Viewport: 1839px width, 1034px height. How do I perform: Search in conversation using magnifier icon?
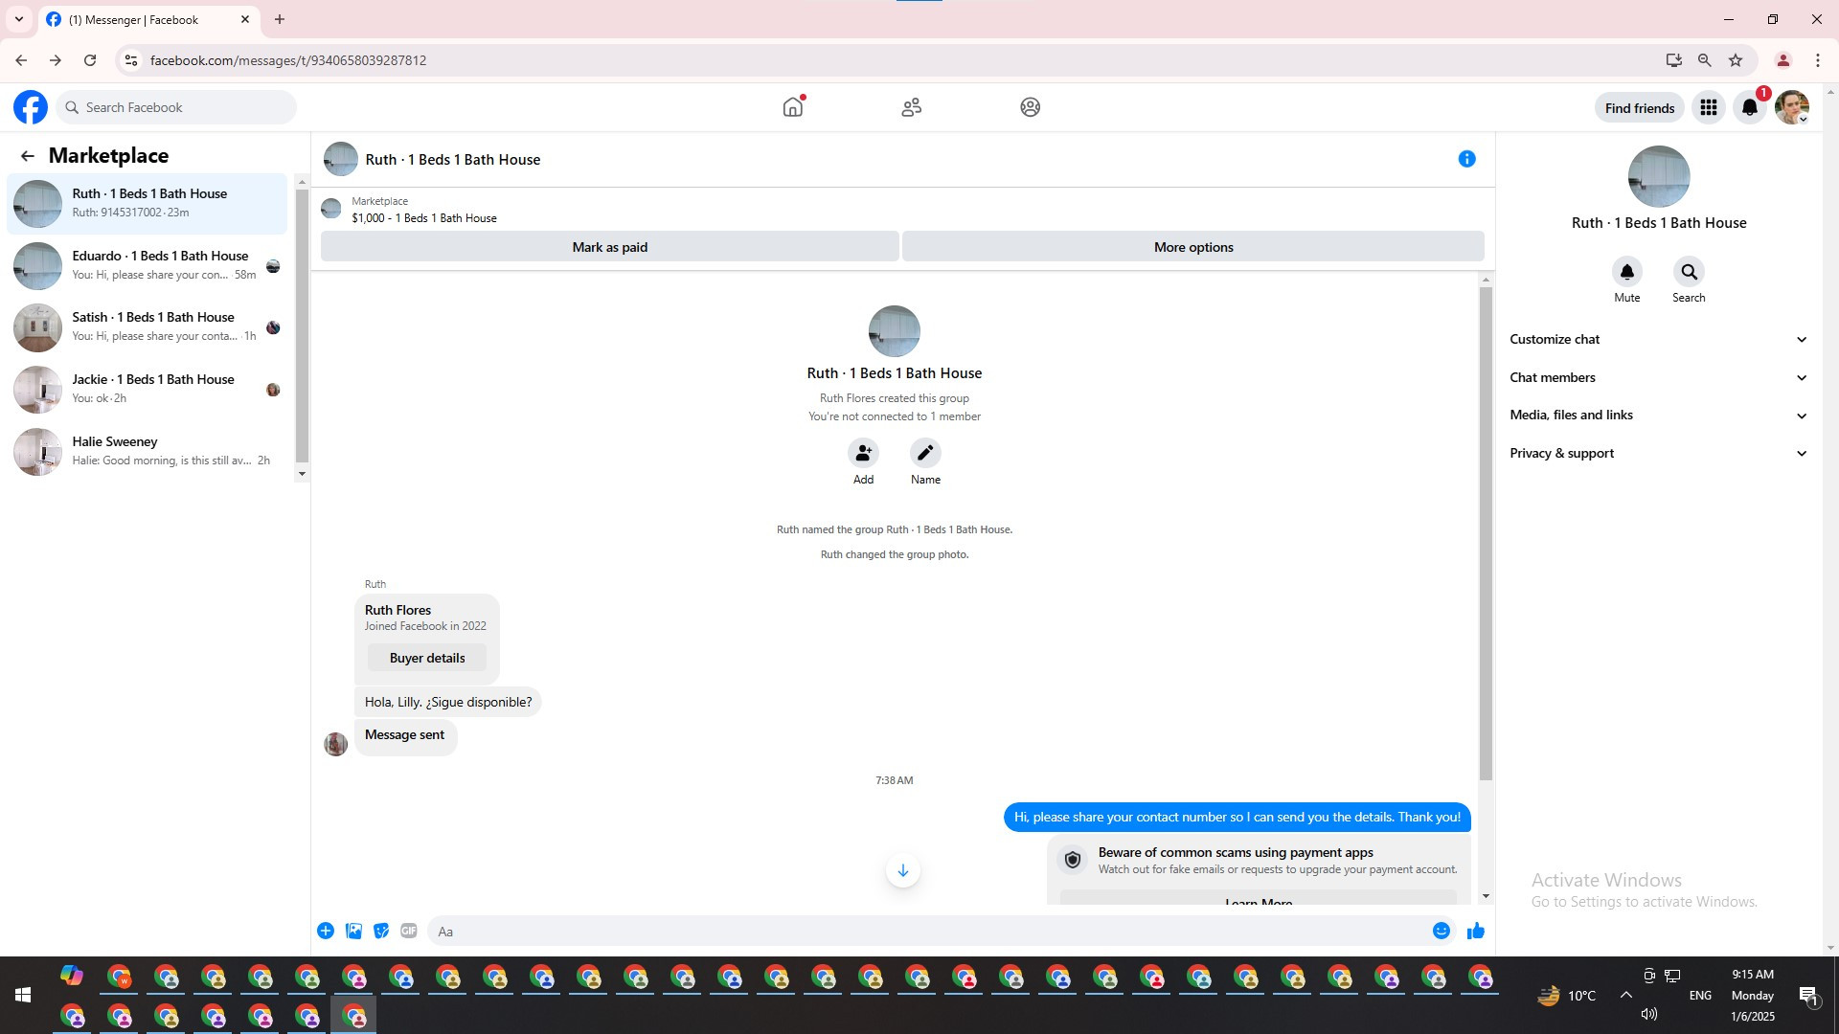pyautogui.click(x=1688, y=273)
